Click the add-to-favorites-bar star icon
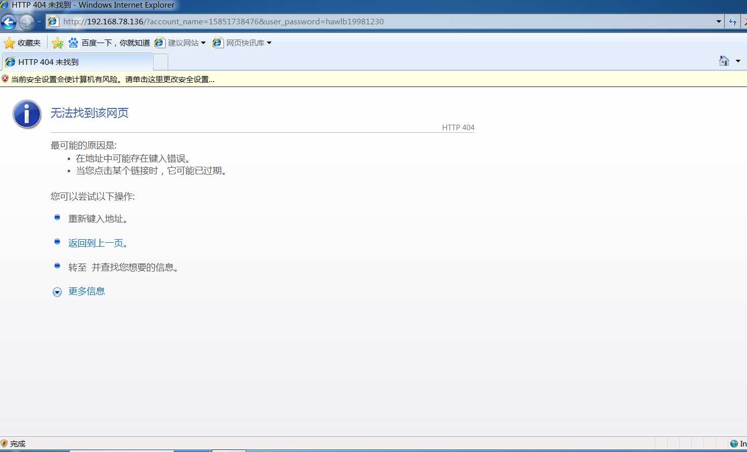The image size is (747, 452). click(x=58, y=43)
